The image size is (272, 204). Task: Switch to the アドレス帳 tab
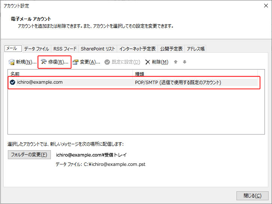pyautogui.click(x=195, y=49)
